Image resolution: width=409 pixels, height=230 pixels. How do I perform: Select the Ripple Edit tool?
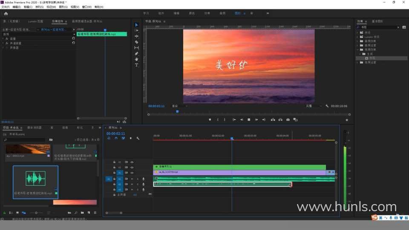point(136,36)
